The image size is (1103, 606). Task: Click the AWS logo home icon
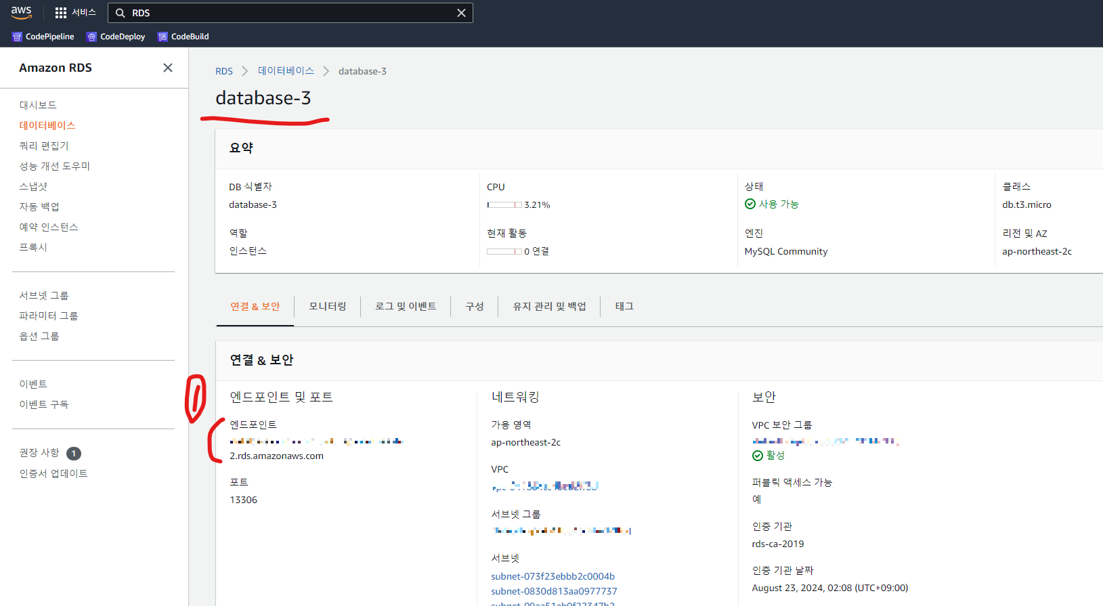click(22, 12)
